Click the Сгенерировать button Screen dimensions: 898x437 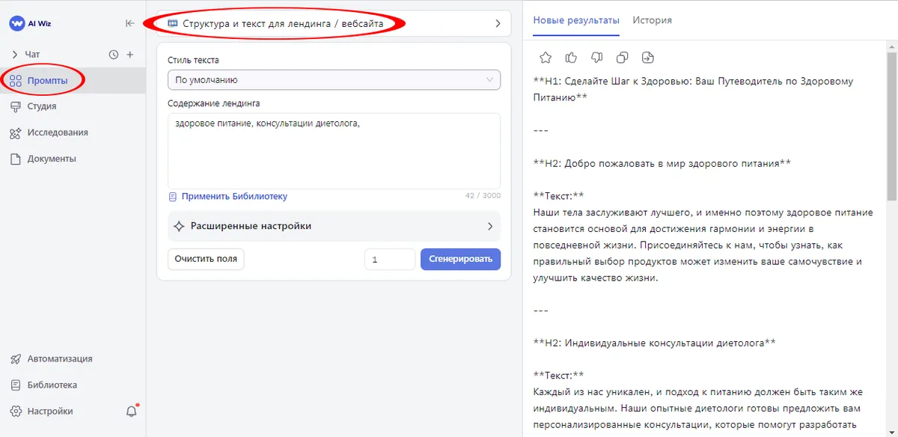460,259
